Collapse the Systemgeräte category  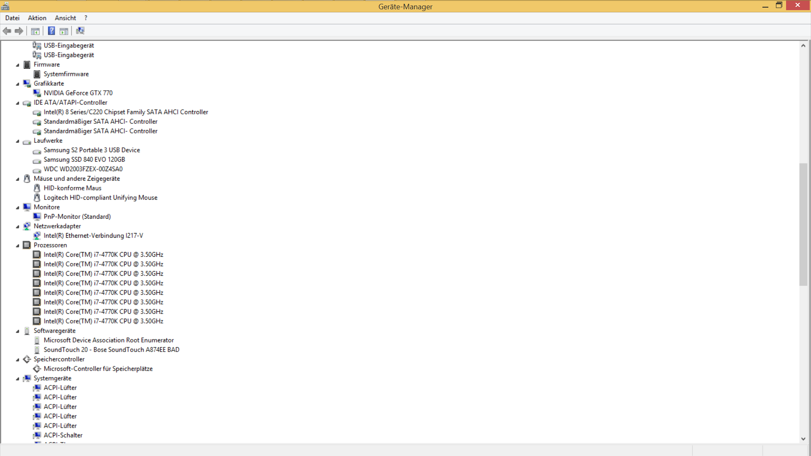click(18, 379)
